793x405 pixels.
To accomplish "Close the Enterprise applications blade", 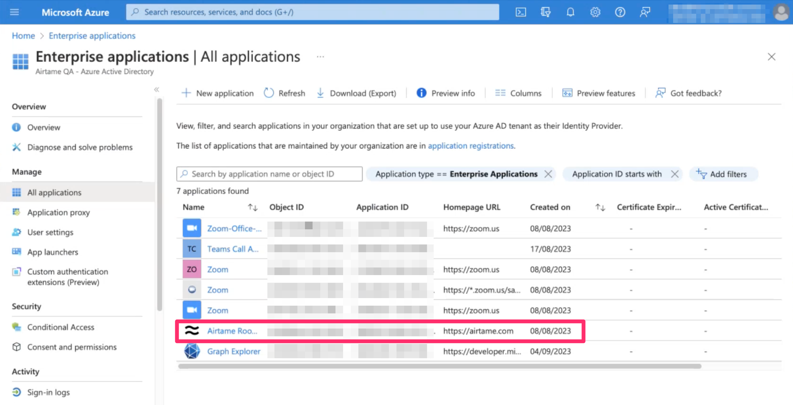I will tap(771, 57).
